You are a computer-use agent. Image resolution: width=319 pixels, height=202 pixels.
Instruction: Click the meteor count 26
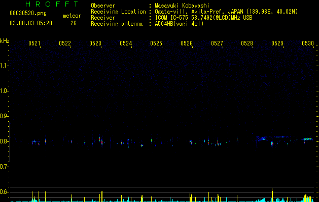tap(74, 23)
